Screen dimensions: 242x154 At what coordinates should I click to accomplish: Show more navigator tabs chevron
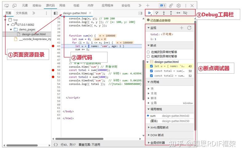(x=34, y=13)
